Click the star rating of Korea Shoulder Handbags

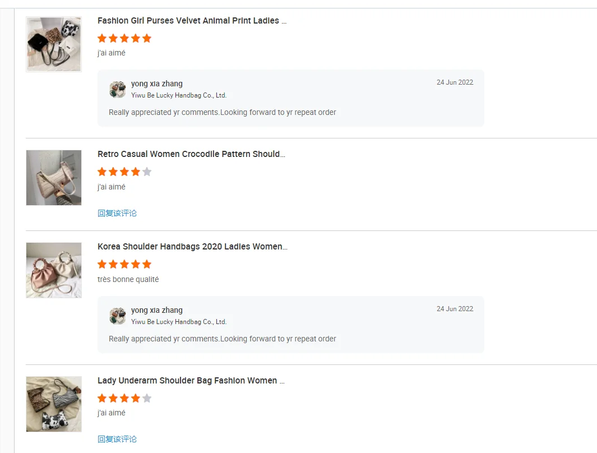tap(124, 264)
